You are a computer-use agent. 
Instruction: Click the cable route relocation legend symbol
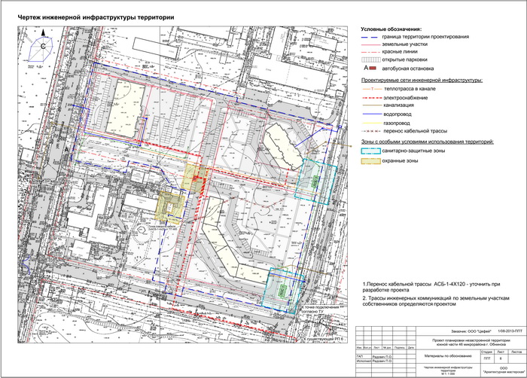372,131
